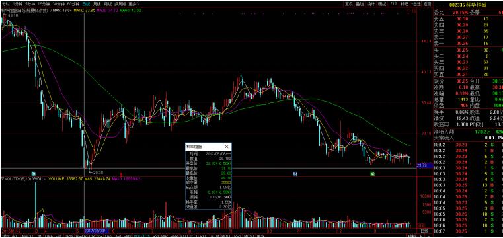The width and height of the screenshot is (503, 238).
Task: Expand the 更多> periods menu
Action: click(x=134, y=4)
